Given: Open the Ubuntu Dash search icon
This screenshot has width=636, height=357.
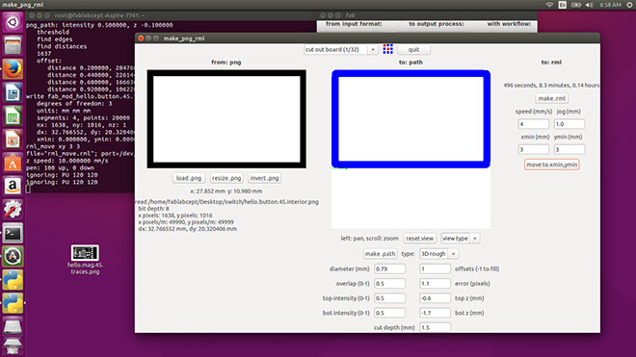Looking at the screenshot, I should coord(13,22).
